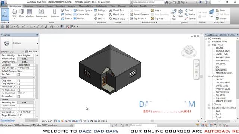Viewport: 239px width, 134px height.
Task: Open the Properties help link
Action: point(7,120)
